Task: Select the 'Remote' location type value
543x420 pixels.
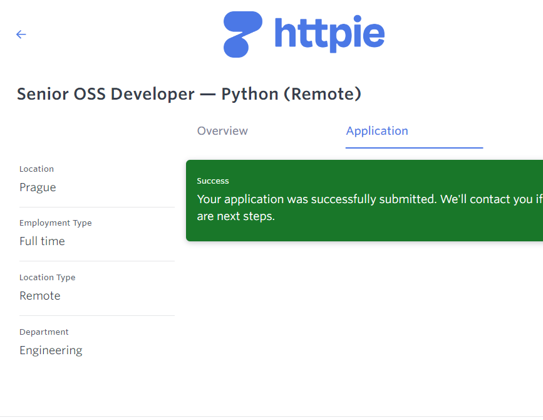Action: [40, 296]
